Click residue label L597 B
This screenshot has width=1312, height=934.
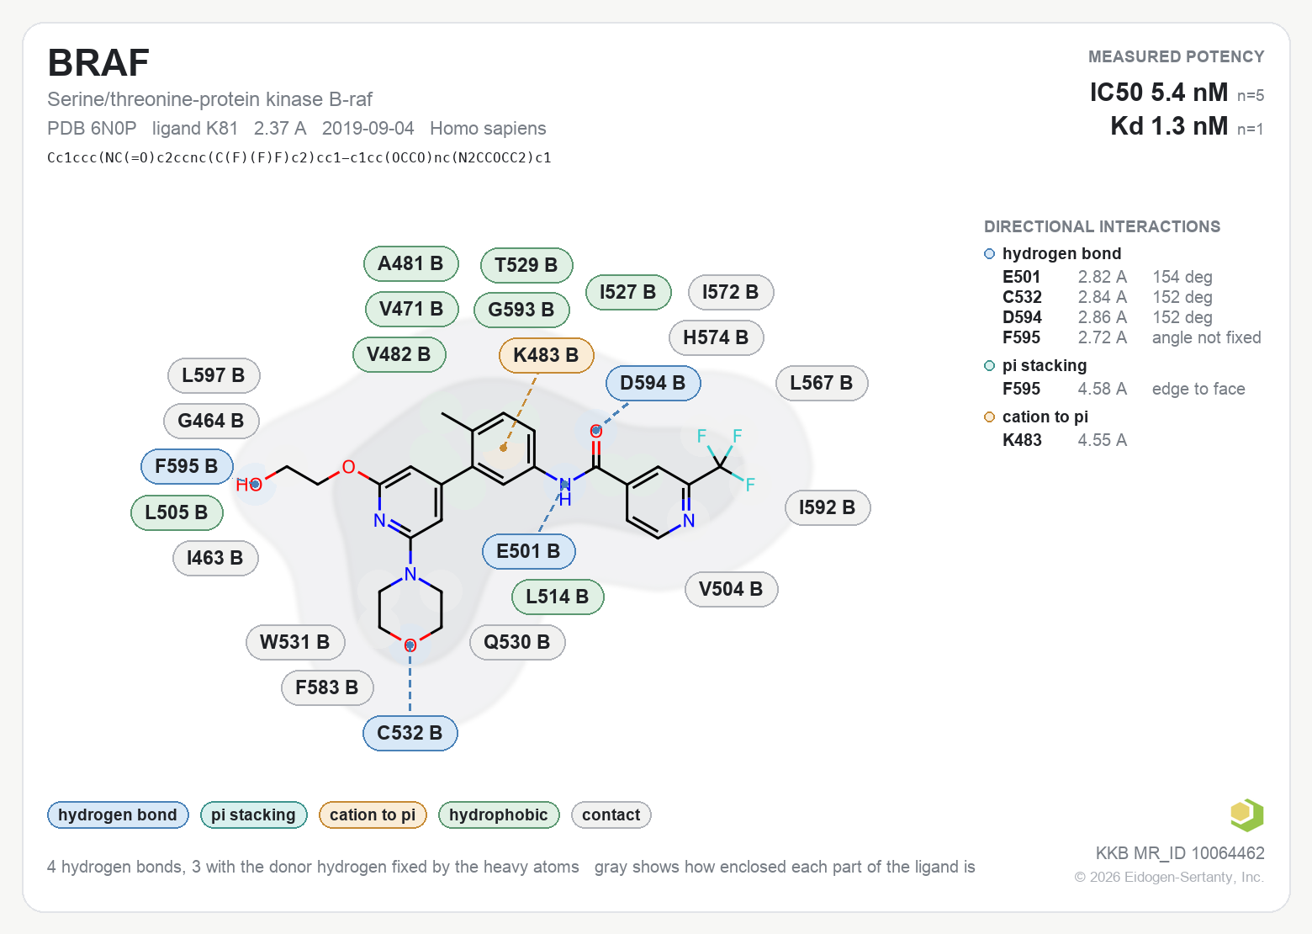click(214, 376)
